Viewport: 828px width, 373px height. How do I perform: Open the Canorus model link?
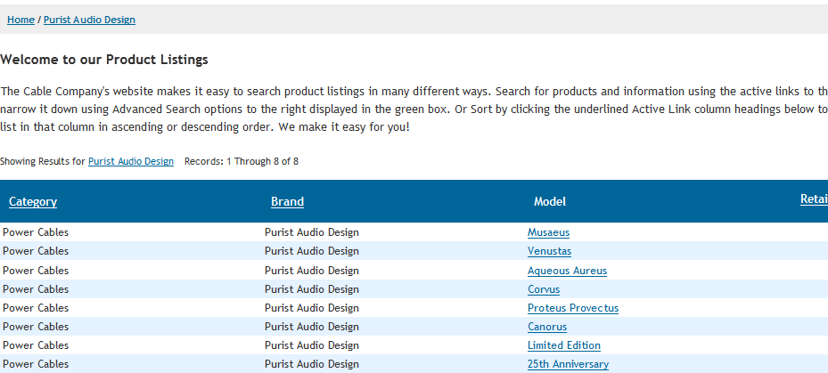click(547, 327)
